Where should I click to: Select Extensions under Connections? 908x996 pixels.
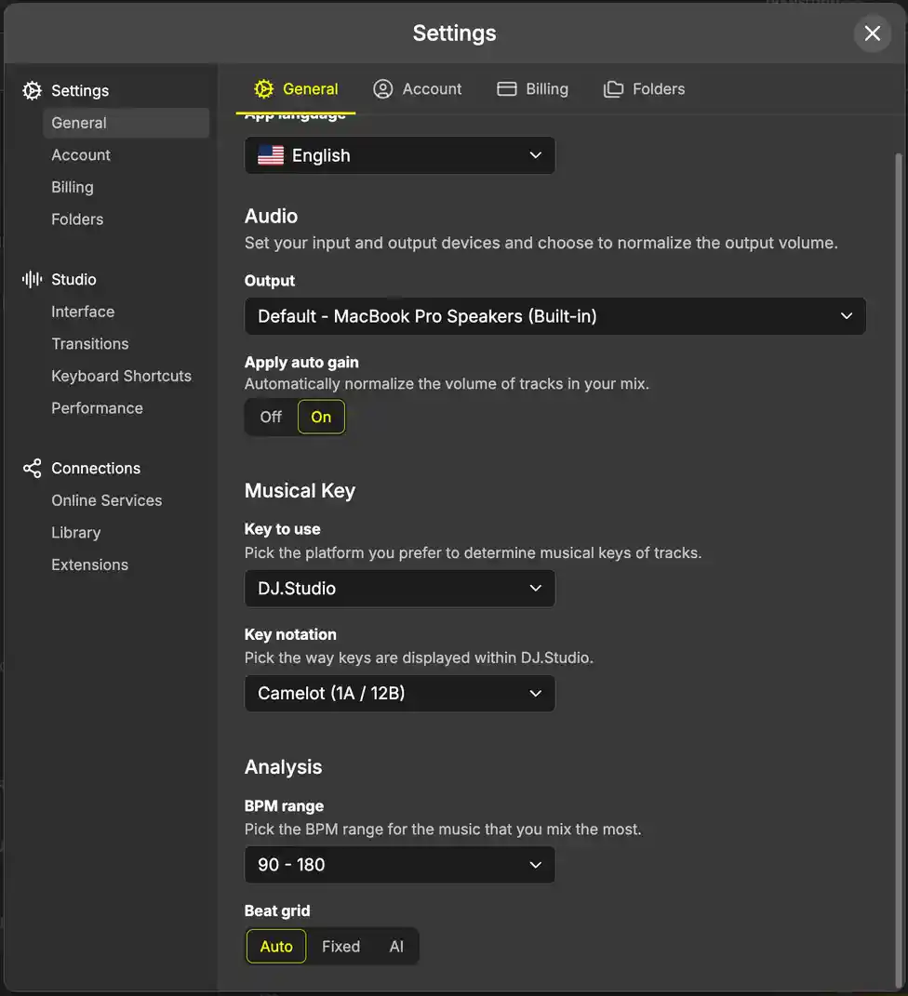(x=90, y=564)
